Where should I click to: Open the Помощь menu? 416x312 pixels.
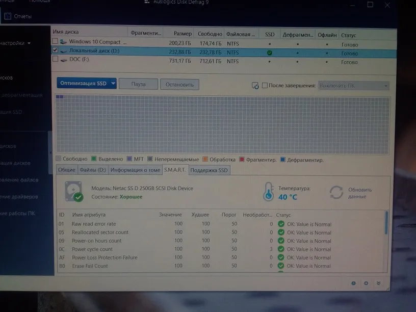pos(39,1)
